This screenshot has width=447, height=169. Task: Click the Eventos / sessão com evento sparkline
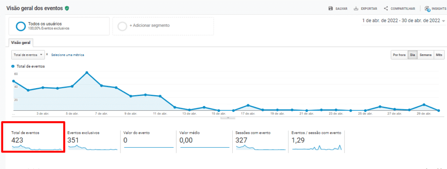click(317, 147)
